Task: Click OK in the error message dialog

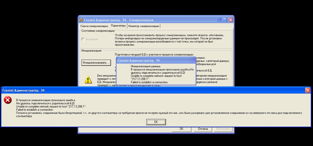Action: (156, 122)
